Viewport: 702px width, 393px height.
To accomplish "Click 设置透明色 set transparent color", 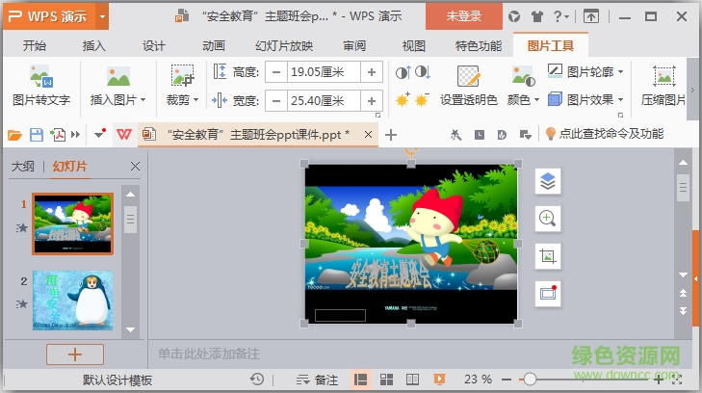I will [x=468, y=86].
